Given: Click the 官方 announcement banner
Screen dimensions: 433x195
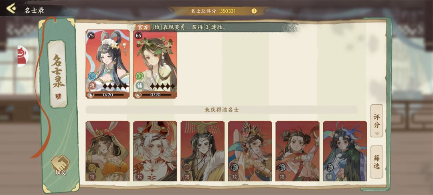Looking at the screenshot, I should point(212,27).
